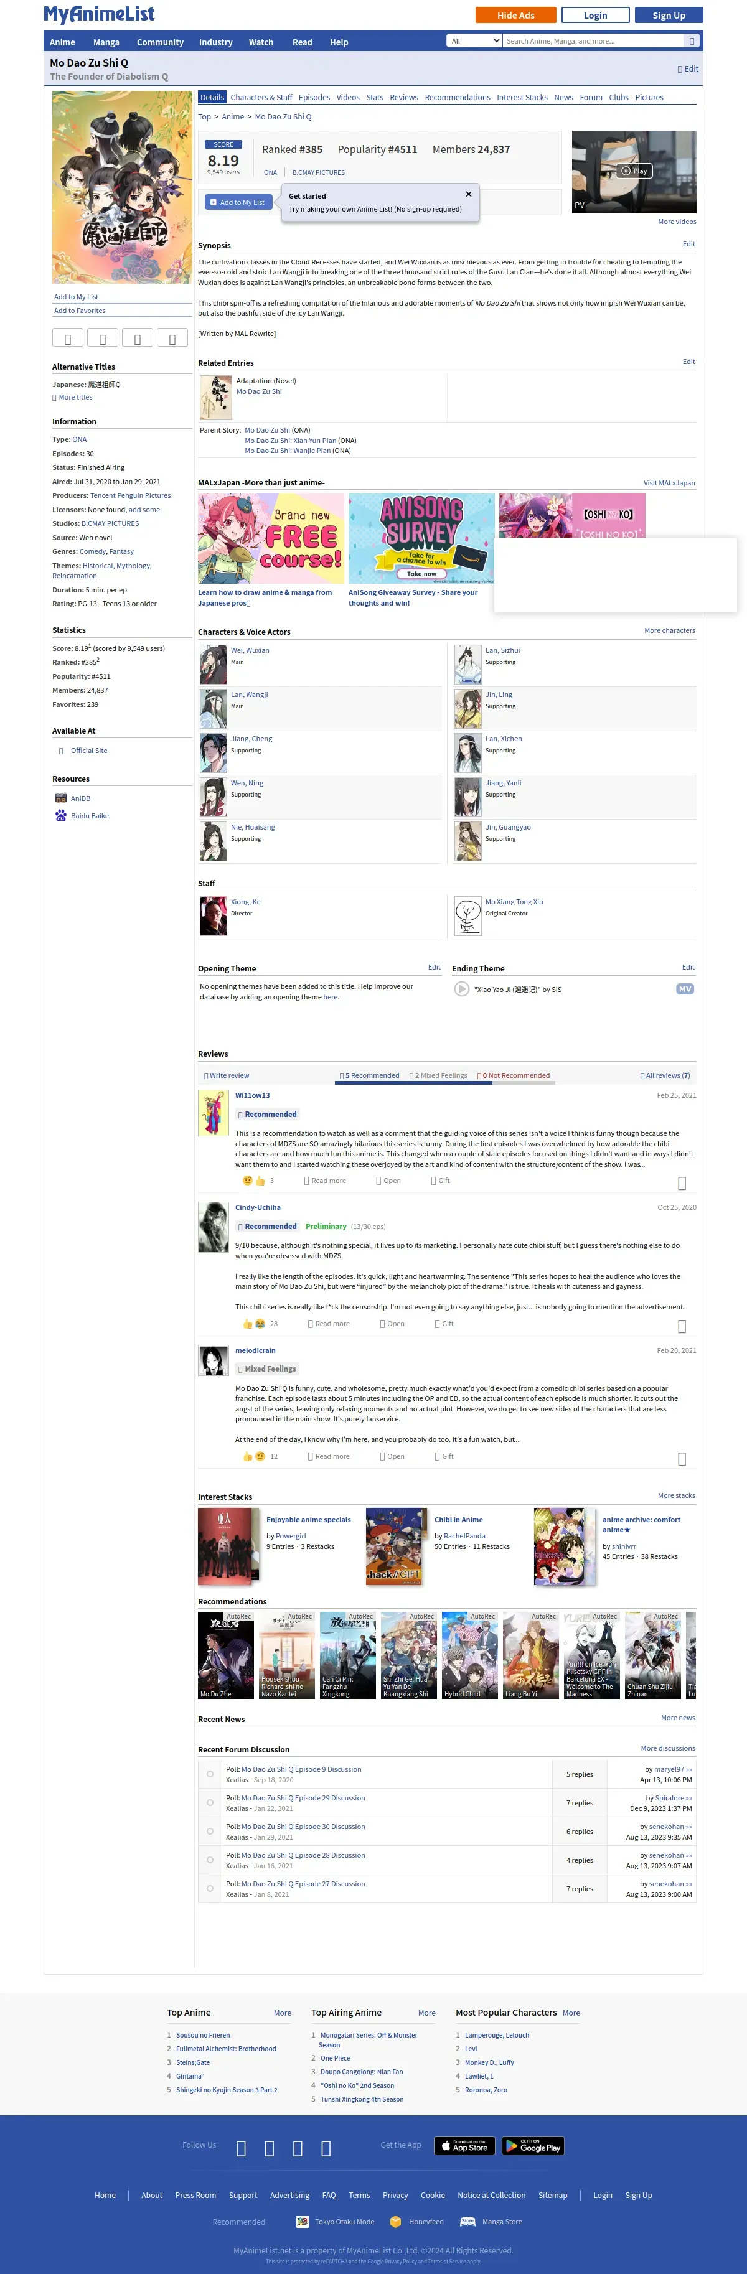Select poll radio for Episode 9 Discussion
The width and height of the screenshot is (747, 2274).
(x=210, y=1774)
